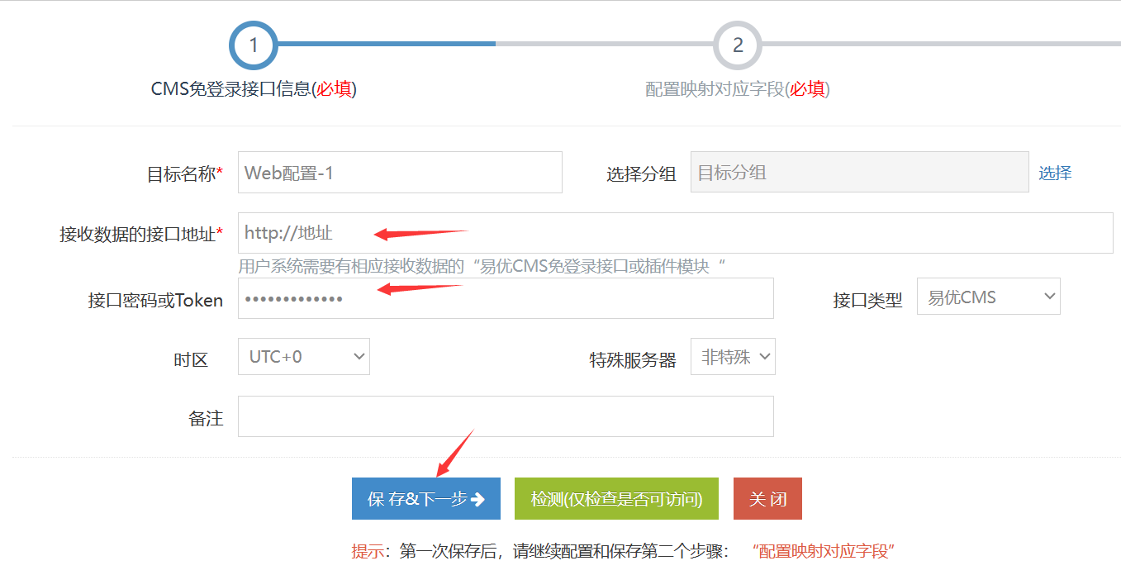The image size is (1121, 575).
Task: Go to step 2 circle in wizard
Action: [x=738, y=45]
